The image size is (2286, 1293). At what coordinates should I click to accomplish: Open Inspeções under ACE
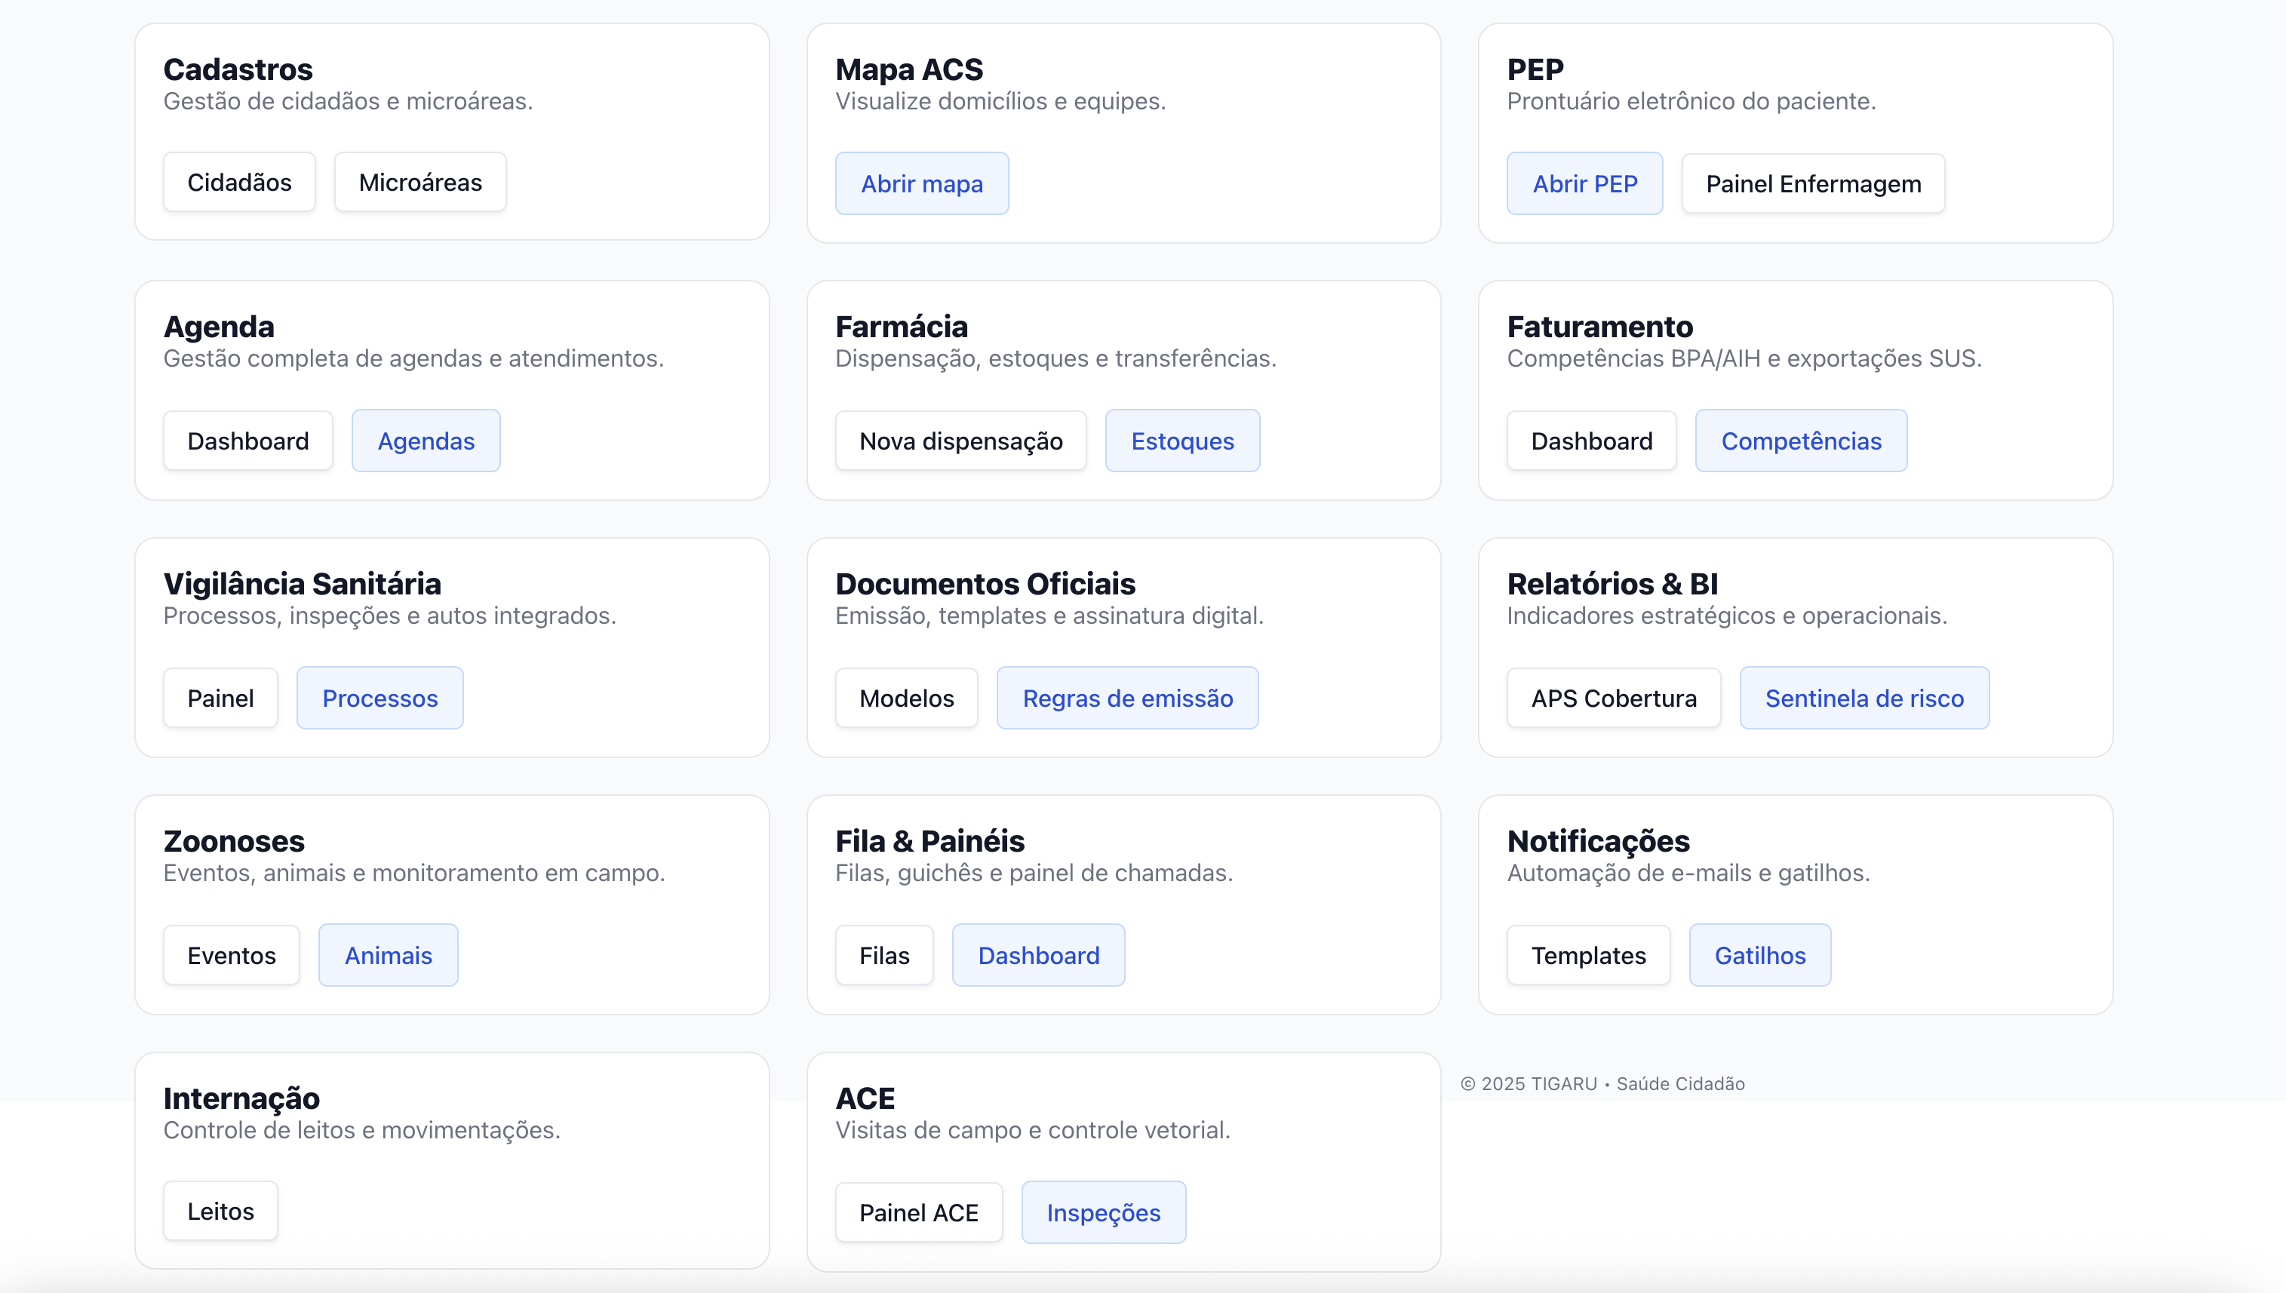(x=1103, y=1213)
